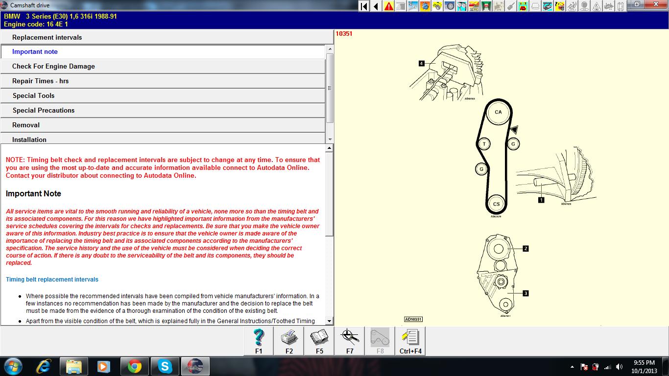Click text pane scrollbar down arrow
Image resolution: width=669 pixels, height=376 pixels.
pos(329,321)
